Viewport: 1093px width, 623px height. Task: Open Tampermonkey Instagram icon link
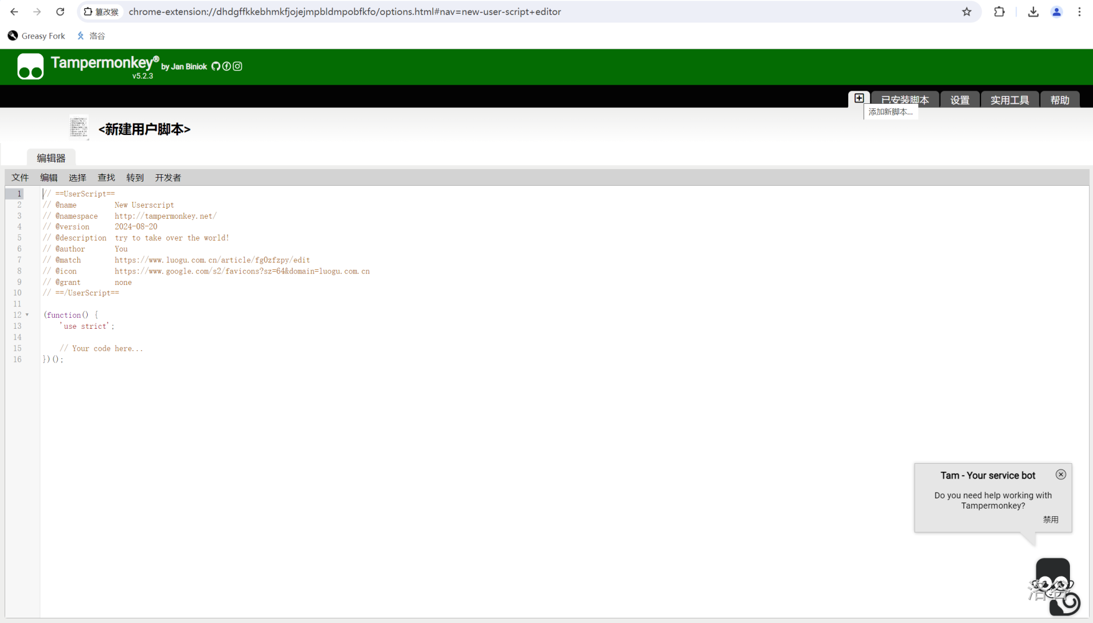238,66
